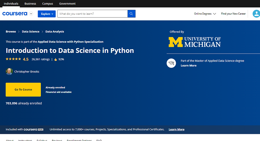The image size is (260, 141).
Task: Click Christopher Brooks instructor photo
Action: (x=9, y=71)
